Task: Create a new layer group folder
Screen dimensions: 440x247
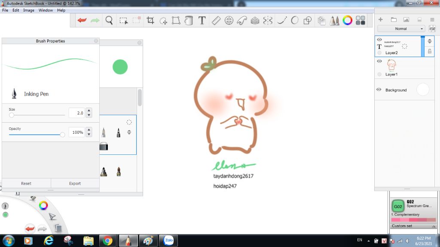Action: point(394,19)
